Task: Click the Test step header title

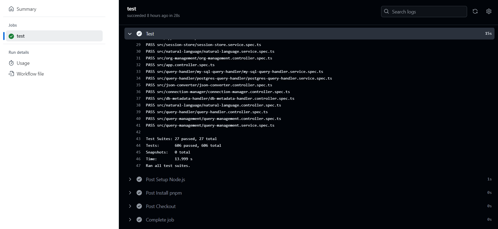Action: pos(150,34)
